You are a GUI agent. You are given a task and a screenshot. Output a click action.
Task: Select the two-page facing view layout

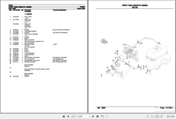pyautogui.click(x=157, y=116)
